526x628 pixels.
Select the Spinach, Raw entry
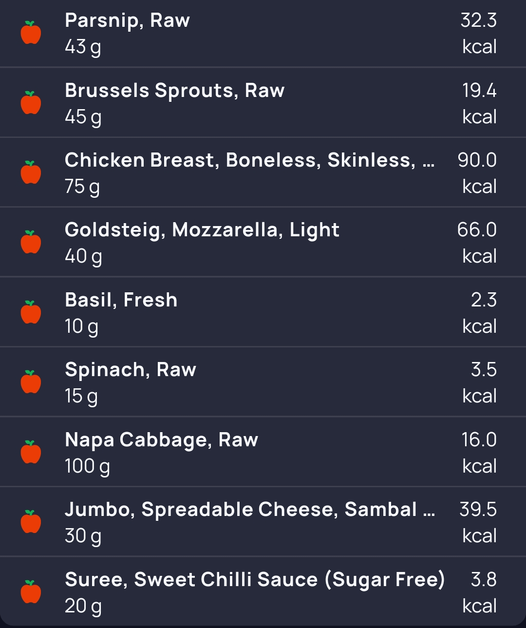click(263, 382)
